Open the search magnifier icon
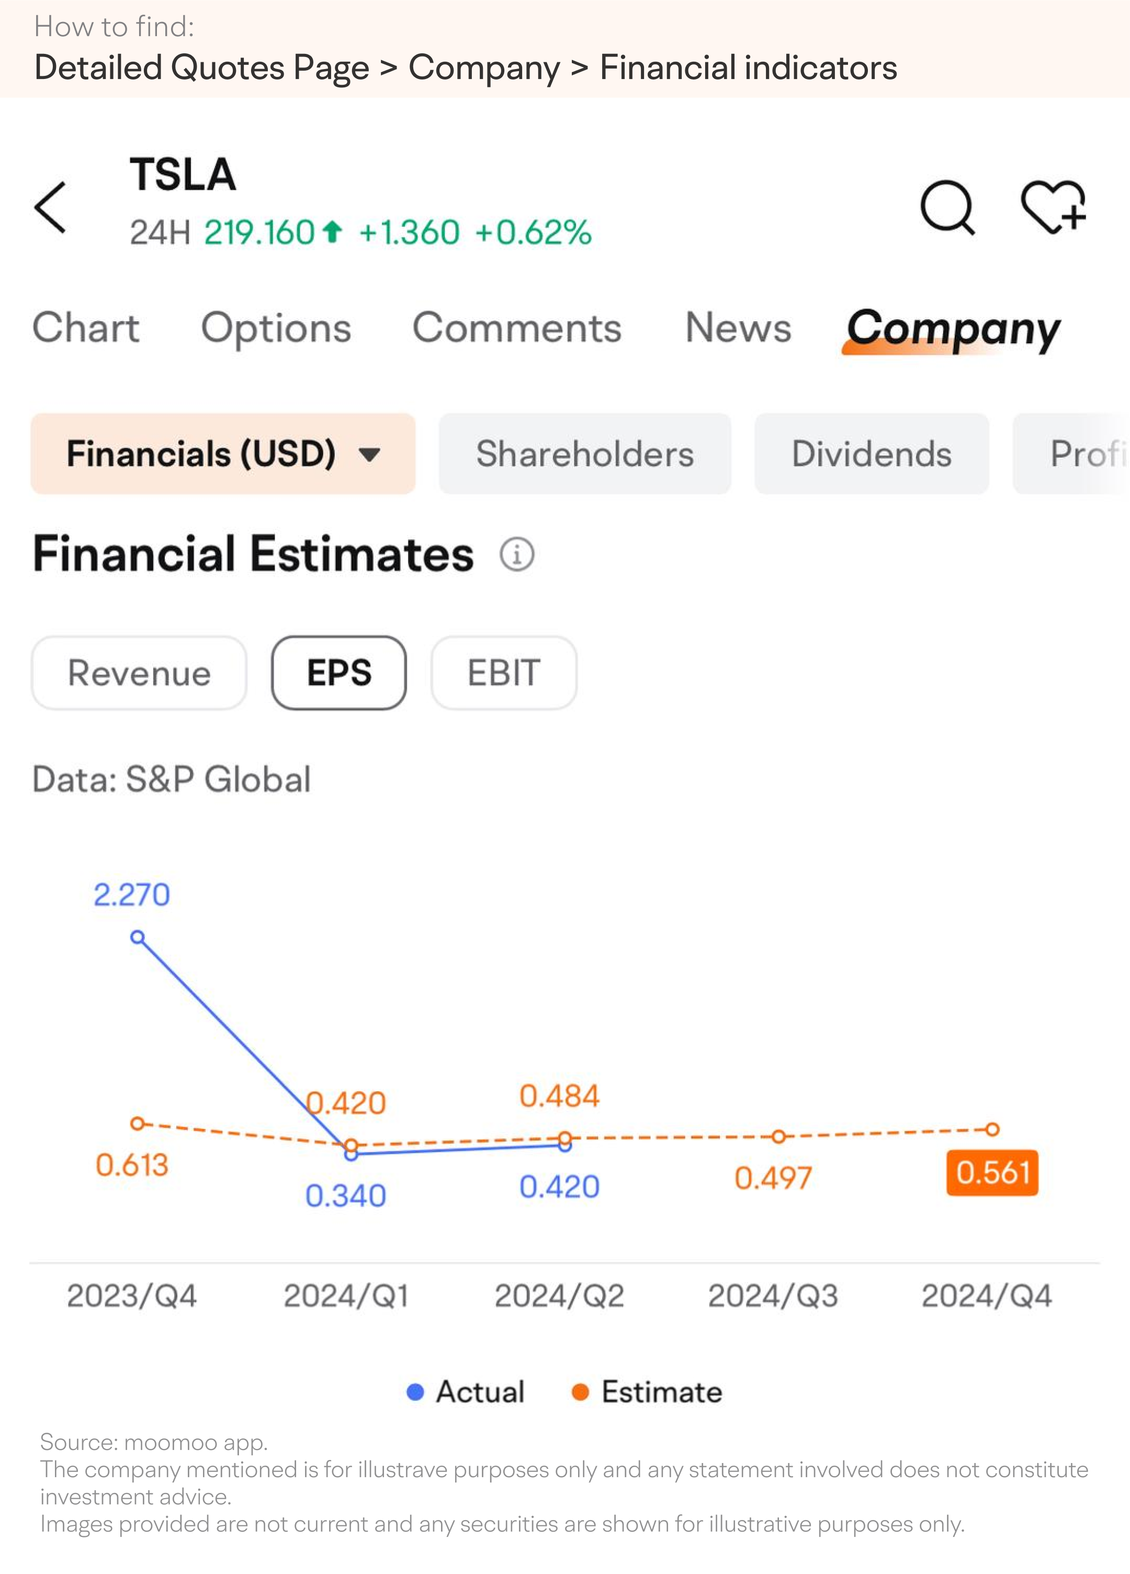This screenshot has height=1574, width=1130. pos(948,208)
